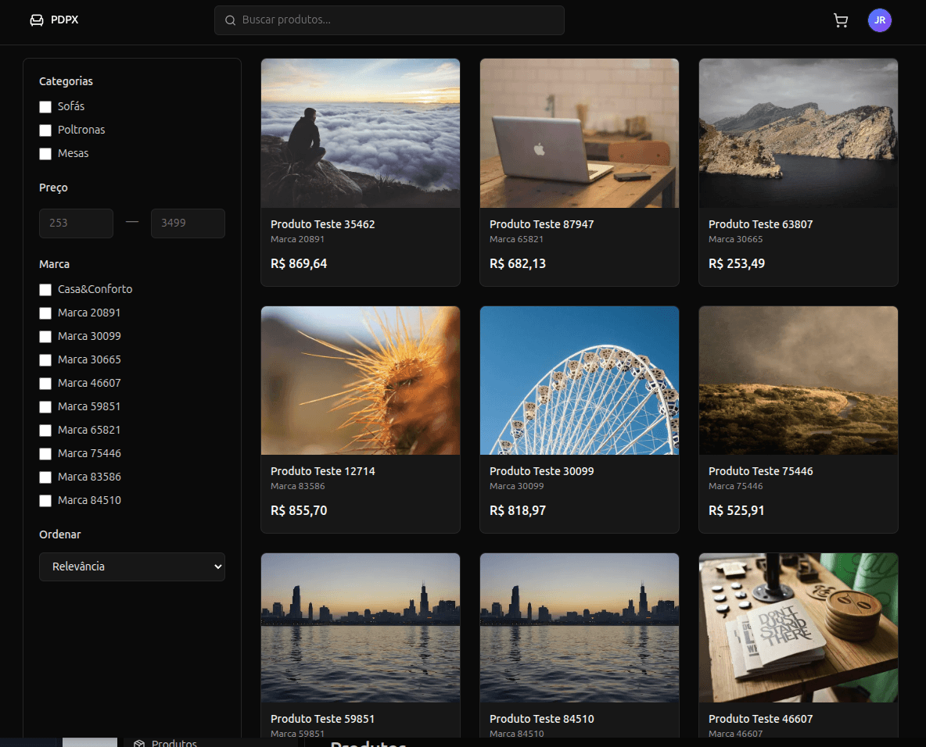The image size is (926, 747).
Task: Open the JR user avatar menu
Action: [x=879, y=21]
